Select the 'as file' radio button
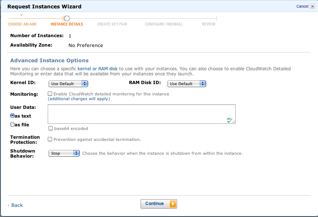 tap(12, 125)
